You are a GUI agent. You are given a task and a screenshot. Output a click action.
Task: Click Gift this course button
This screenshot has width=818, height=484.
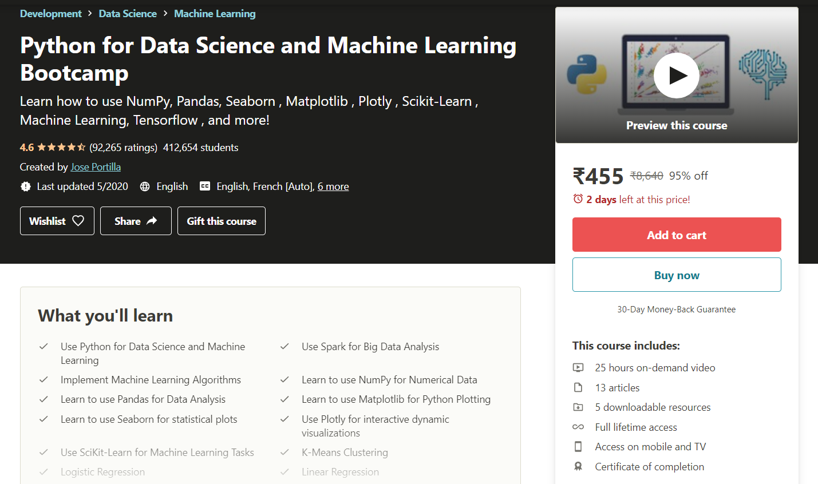tap(222, 221)
